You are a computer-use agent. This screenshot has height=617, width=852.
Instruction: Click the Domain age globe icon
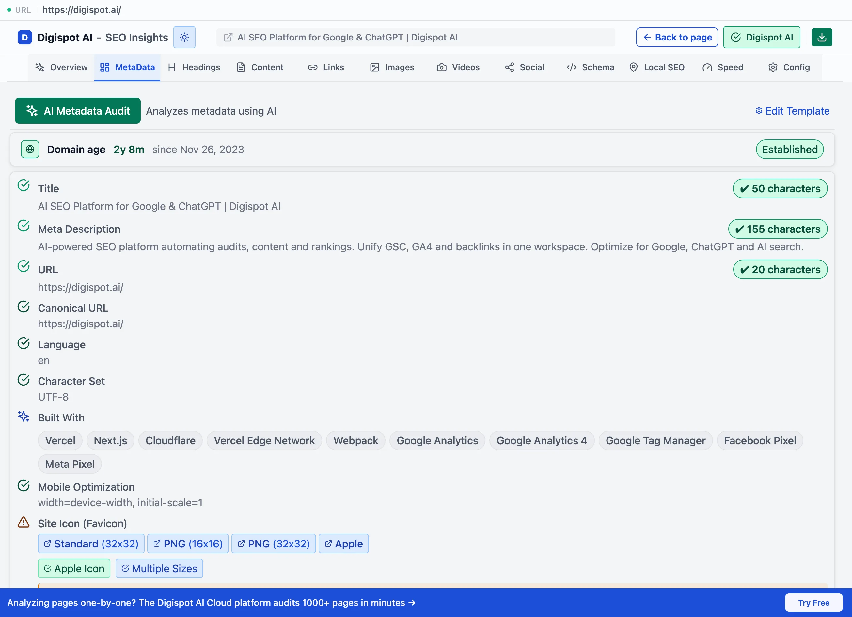click(30, 150)
